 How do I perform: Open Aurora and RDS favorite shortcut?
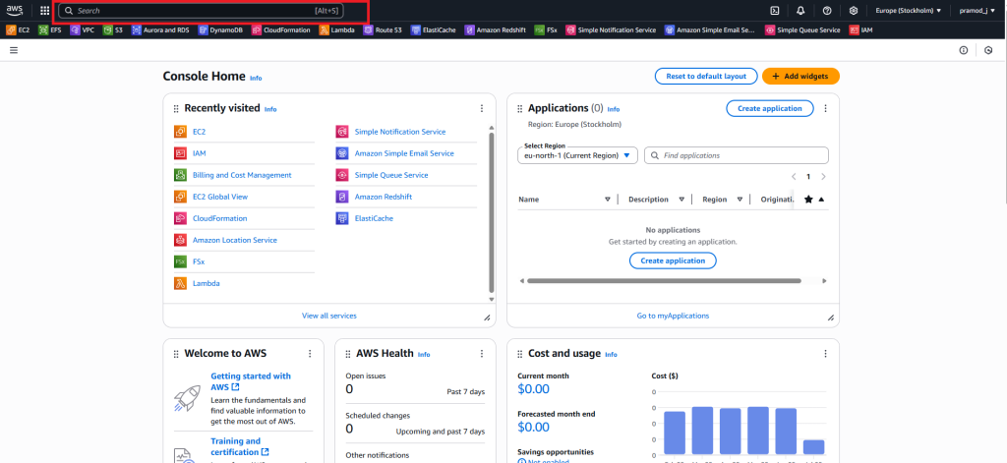pyautogui.click(x=160, y=29)
